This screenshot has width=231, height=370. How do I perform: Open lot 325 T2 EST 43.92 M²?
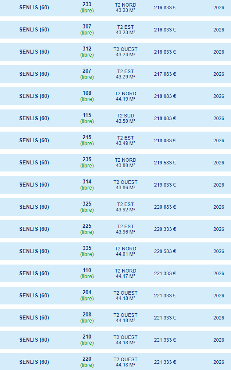pos(115,207)
